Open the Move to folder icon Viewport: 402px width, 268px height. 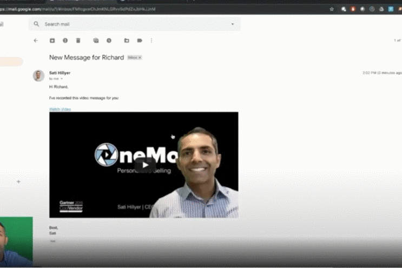[x=127, y=41]
